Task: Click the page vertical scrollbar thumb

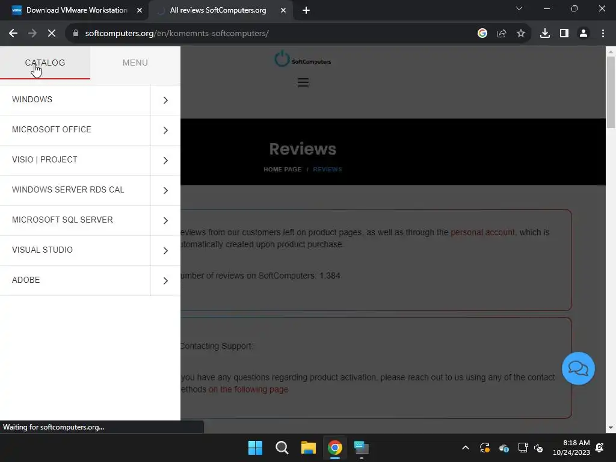Action: click(x=611, y=92)
